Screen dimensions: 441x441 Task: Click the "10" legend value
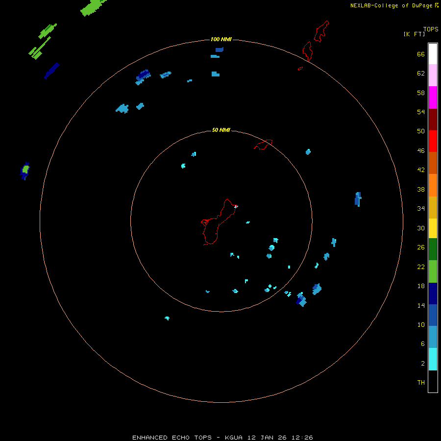tap(421, 325)
